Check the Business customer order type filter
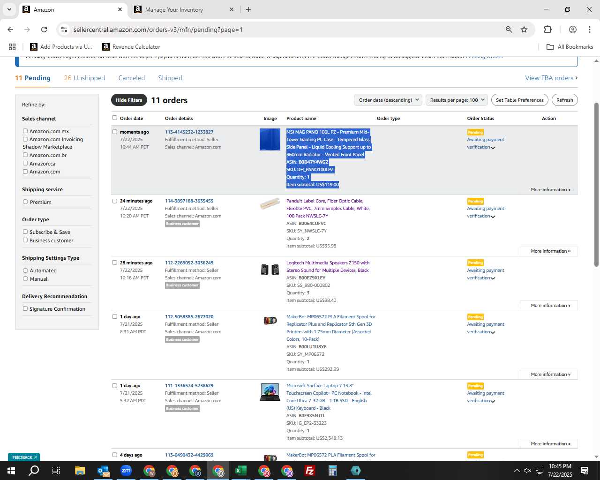The height and width of the screenshot is (480, 600). coord(25,240)
